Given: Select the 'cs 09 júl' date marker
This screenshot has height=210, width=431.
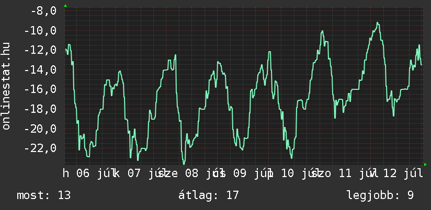Looking at the screenshot, I should tap(239, 174).
